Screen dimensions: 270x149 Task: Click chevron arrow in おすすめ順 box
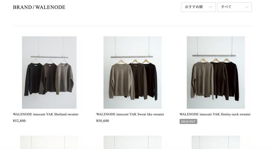[x=210, y=7]
